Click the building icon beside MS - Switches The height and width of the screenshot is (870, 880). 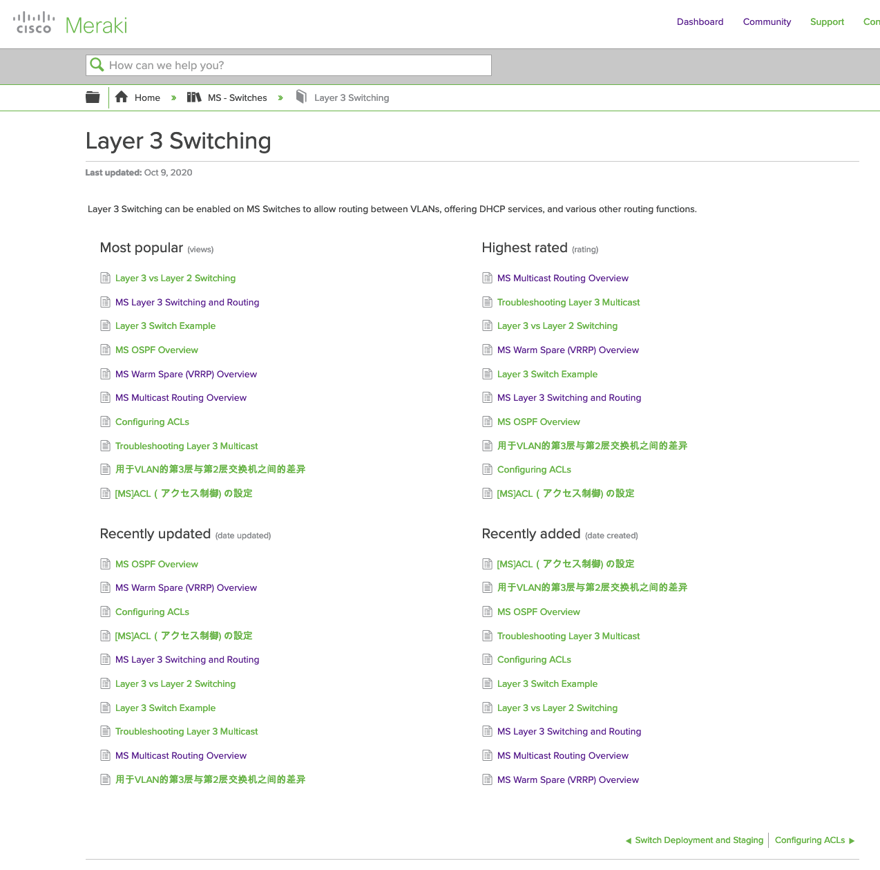(x=194, y=97)
